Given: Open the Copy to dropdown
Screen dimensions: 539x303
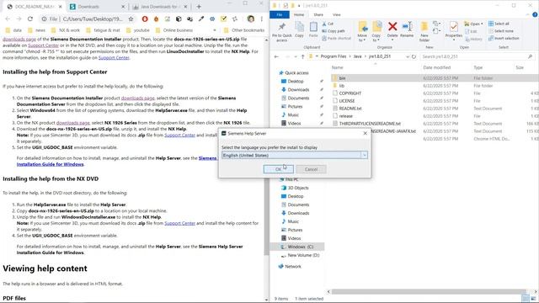Looking at the screenshot, I should (376, 38).
